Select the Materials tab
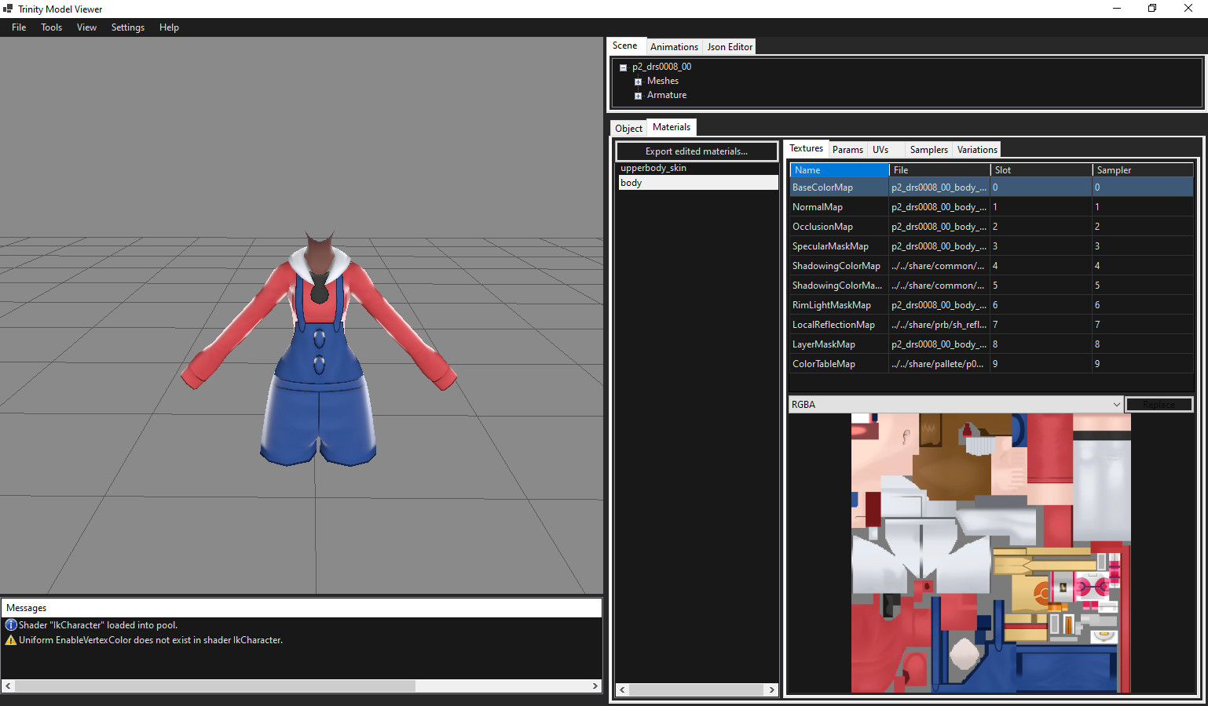The height and width of the screenshot is (706, 1208). point(672,127)
